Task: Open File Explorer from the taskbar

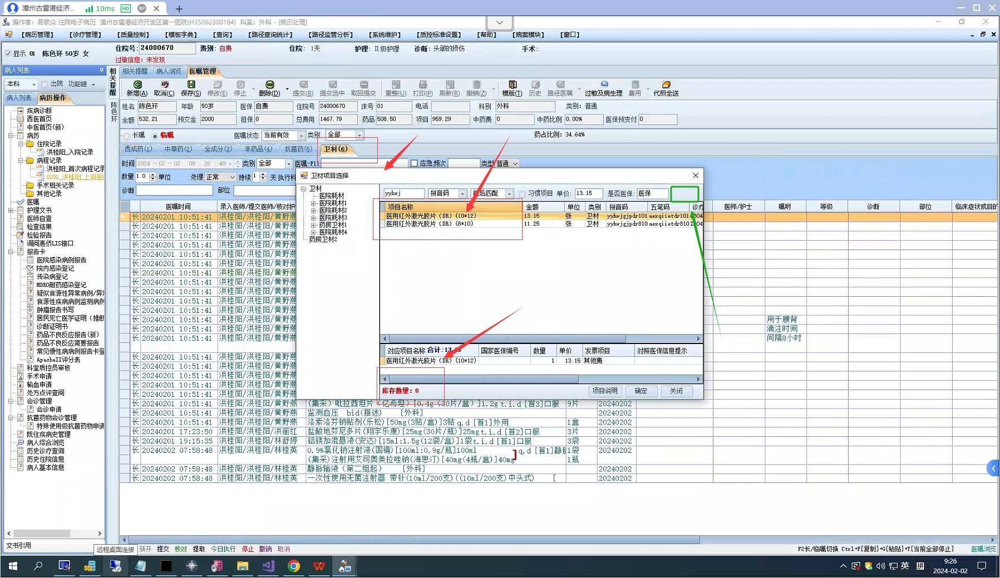Action: pyautogui.click(x=243, y=566)
